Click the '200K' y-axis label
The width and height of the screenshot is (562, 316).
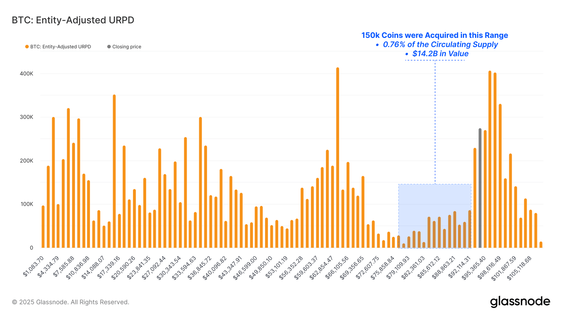click(26, 161)
